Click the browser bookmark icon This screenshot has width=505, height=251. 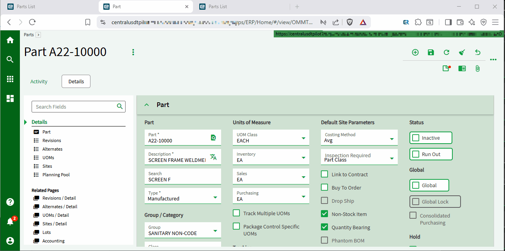tap(88, 22)
